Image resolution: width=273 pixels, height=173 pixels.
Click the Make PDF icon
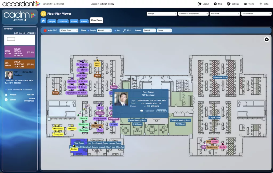(x=45, y=30)
